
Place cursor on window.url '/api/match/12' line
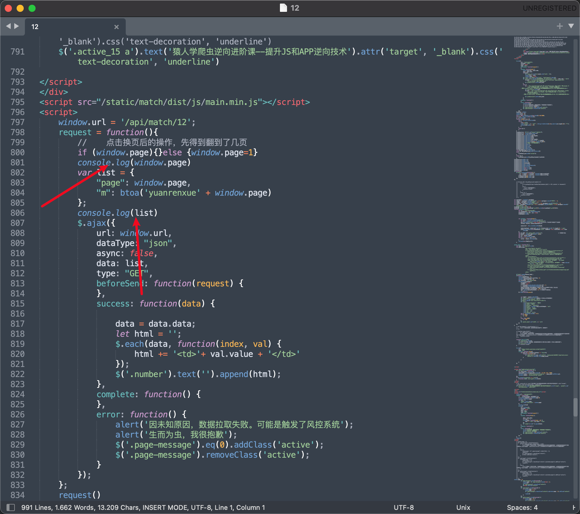pos(127,122)
